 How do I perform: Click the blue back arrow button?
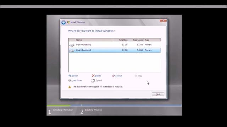(63, 23)
